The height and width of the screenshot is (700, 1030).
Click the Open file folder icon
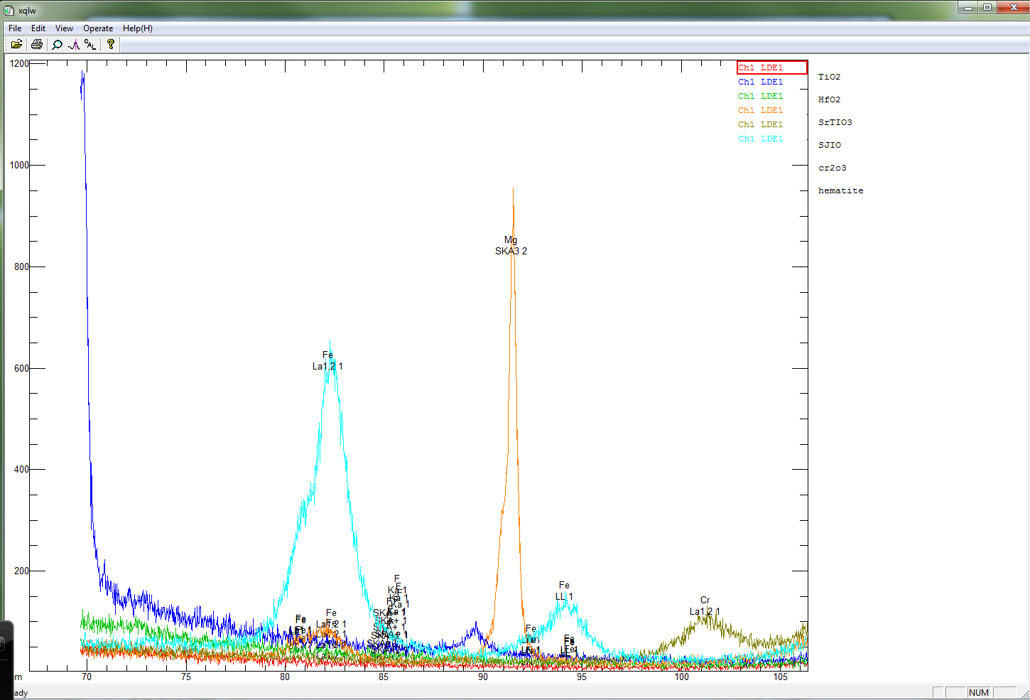(x=16, y=44)
